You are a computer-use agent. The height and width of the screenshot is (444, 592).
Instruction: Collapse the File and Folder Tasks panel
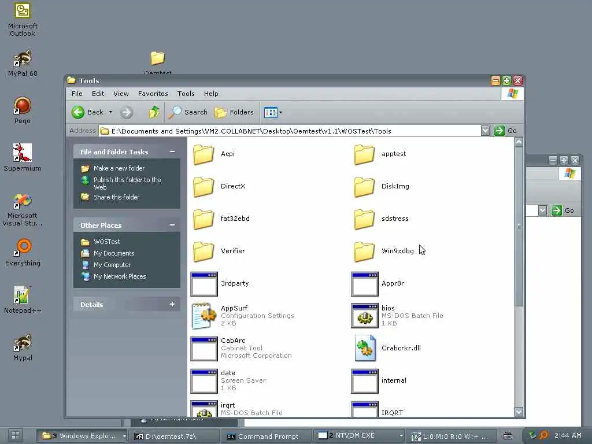pos(172,152)
